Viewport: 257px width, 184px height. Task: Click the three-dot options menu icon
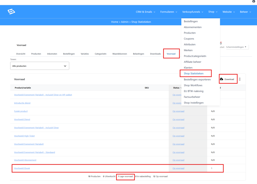(240, 79)
